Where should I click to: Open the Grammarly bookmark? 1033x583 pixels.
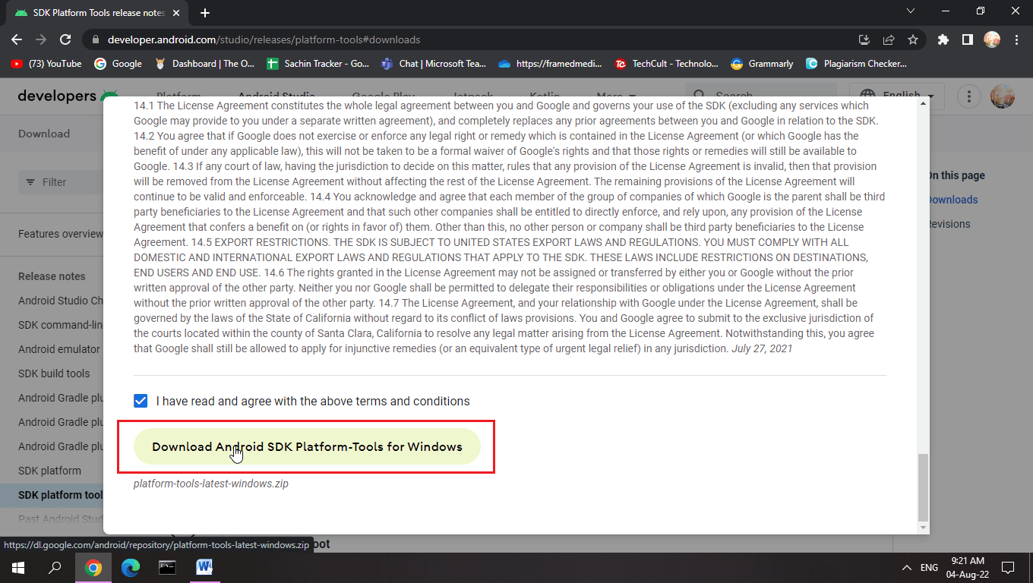(x=762, y=64)
